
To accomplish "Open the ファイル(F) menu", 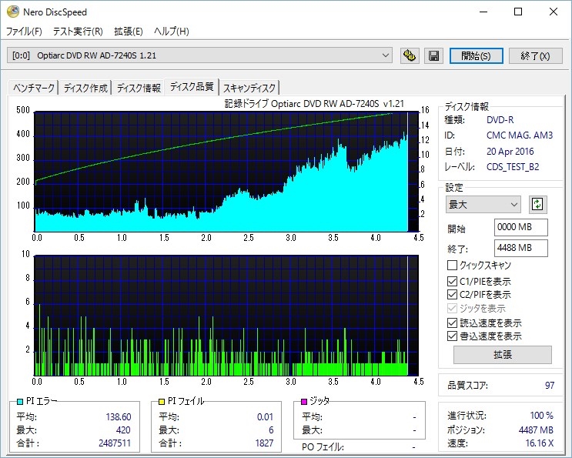I will [x=24, y=32].
